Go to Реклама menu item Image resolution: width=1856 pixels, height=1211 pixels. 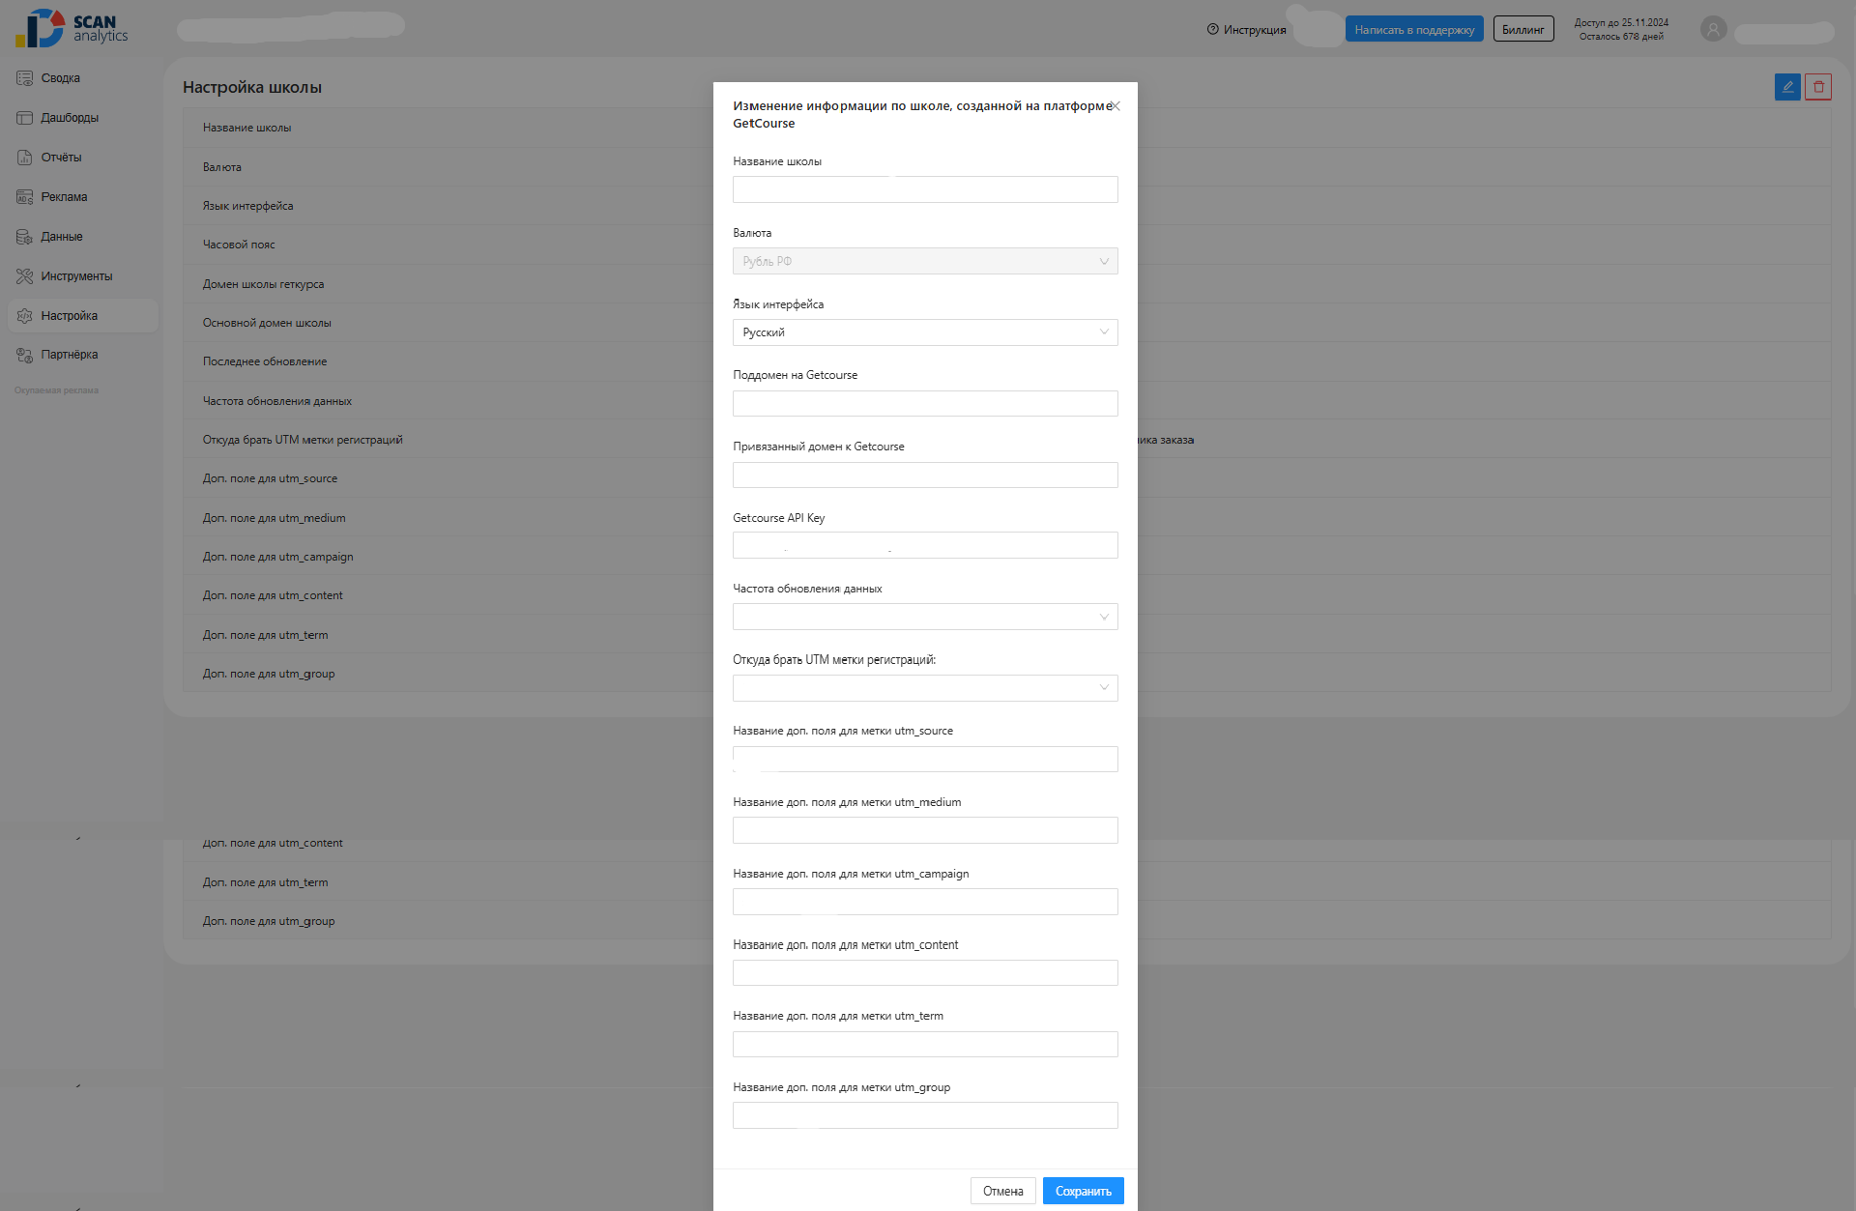[x=64, y=197]
